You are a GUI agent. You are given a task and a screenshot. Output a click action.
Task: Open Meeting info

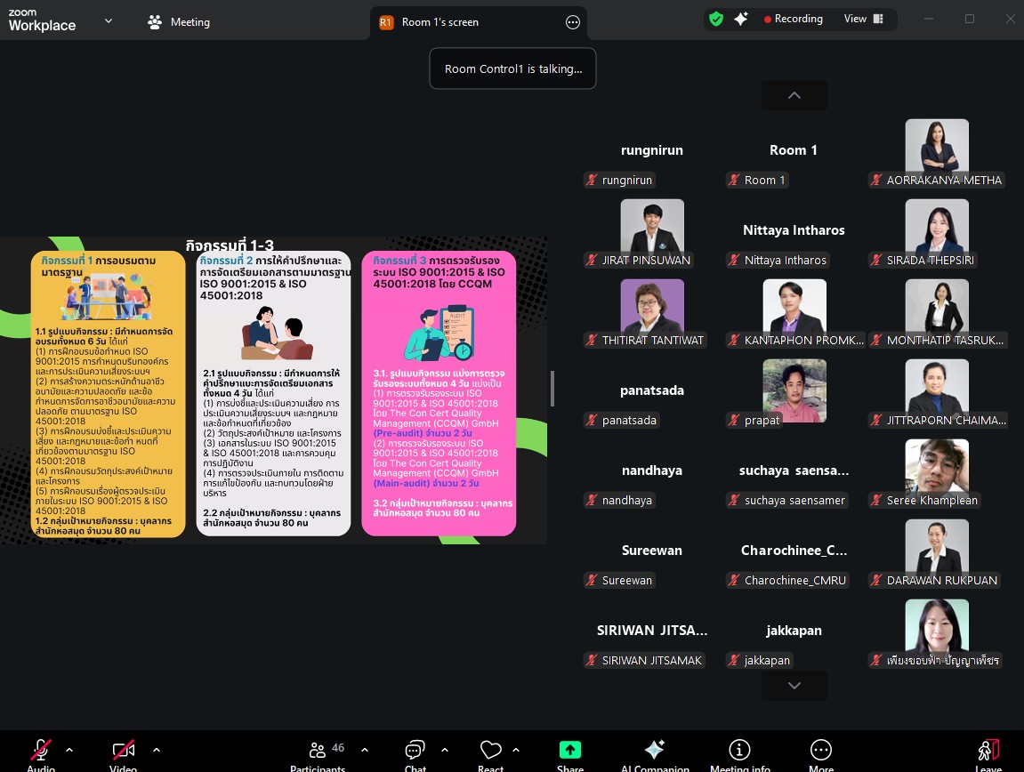[739, 752]
